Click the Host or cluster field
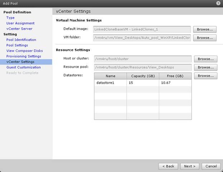Screen dimensions: 223x172 (x=143, y=59)
